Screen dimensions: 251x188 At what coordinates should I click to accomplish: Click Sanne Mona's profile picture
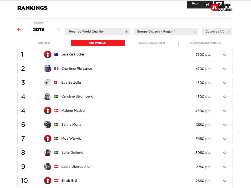coord(48,125)
